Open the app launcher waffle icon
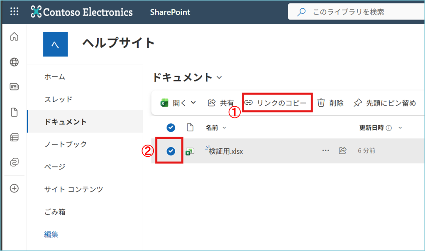Image resolution: width=425 pixels, height=251 pixels. click(x=14, y=12)
